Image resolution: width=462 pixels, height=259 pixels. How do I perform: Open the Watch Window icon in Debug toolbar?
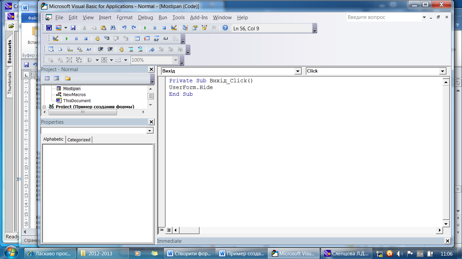156,38
